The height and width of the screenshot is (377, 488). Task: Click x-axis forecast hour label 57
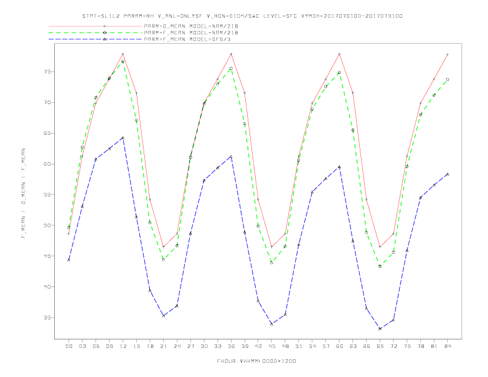326,346
